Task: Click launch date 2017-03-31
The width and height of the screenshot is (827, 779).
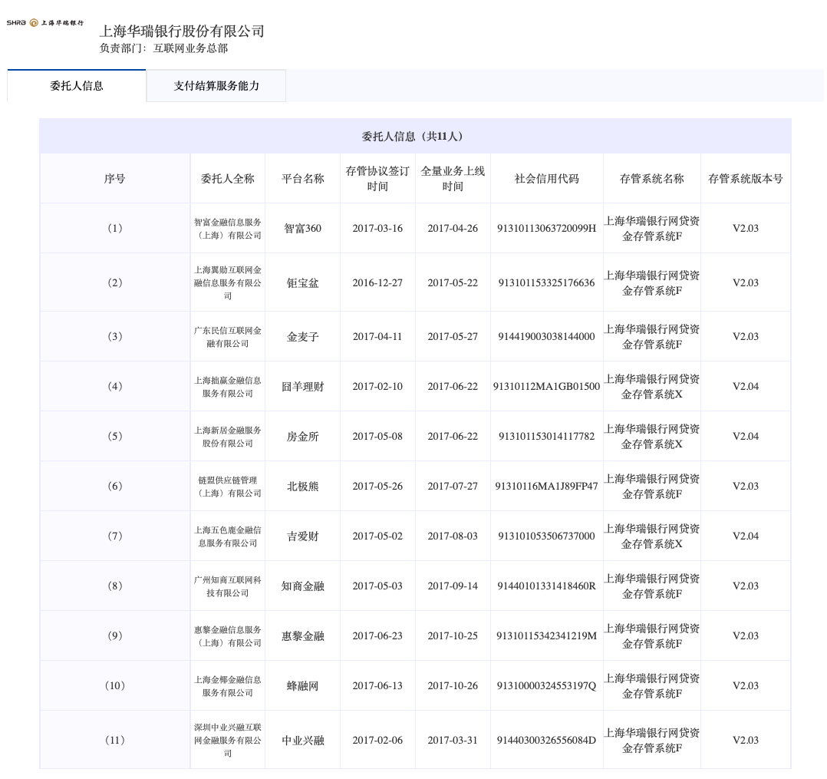Action: pyautogui.click(x=453, y=741)
